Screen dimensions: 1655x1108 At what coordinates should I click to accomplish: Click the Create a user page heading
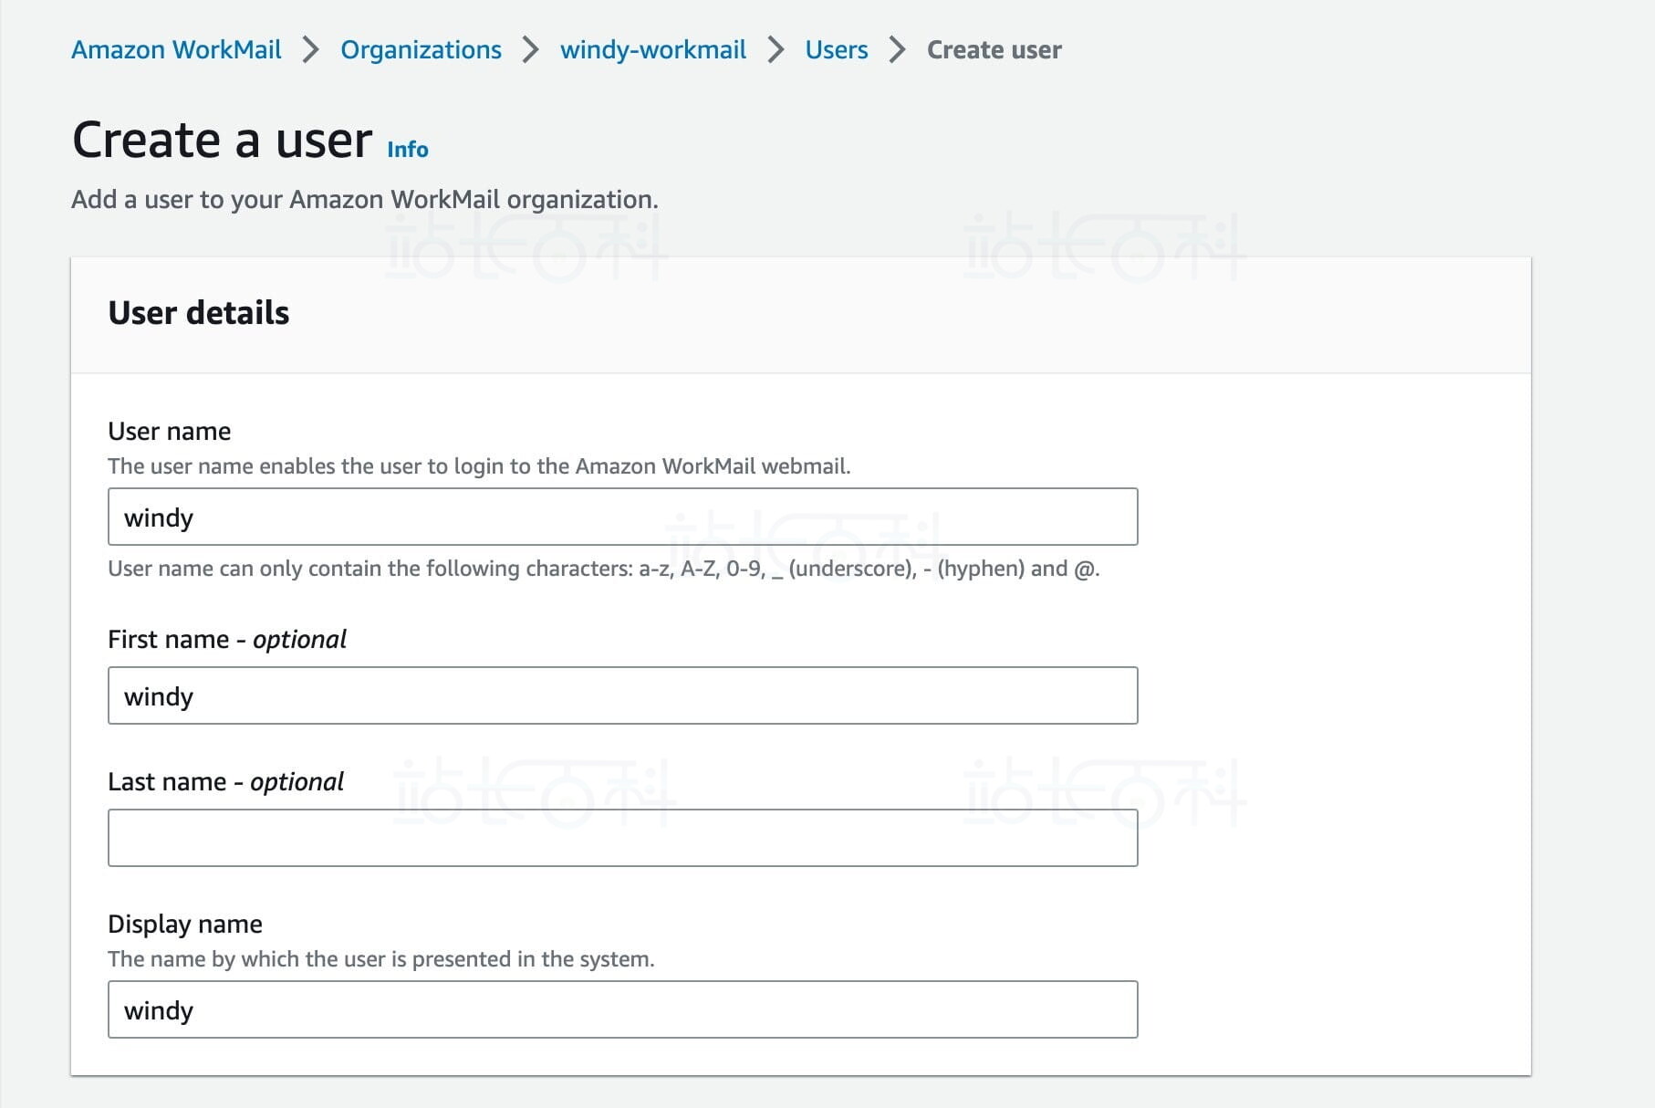[x=222, y=141]
